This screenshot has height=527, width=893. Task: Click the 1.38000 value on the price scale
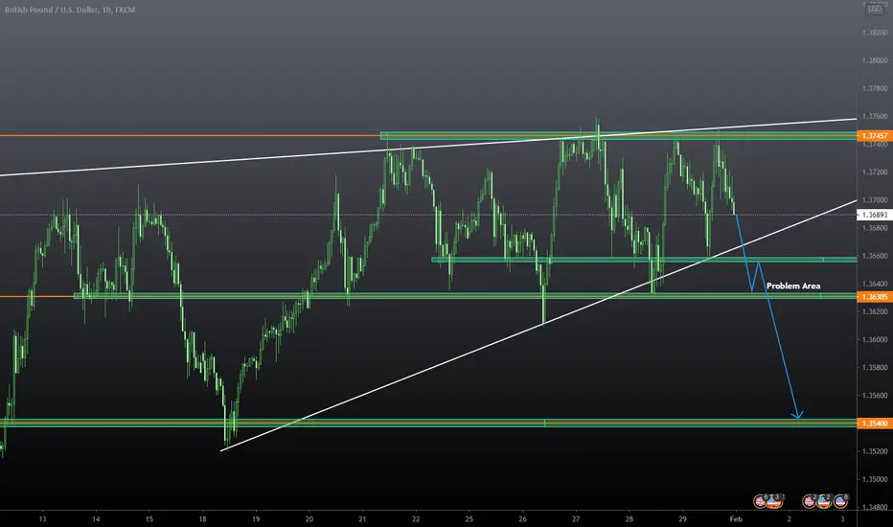(x=875, y=60)
